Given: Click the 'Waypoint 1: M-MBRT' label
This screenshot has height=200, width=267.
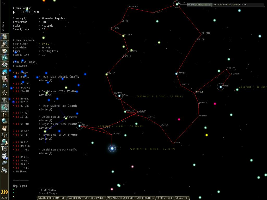Looking at the screenshot, I should point(253,87).
